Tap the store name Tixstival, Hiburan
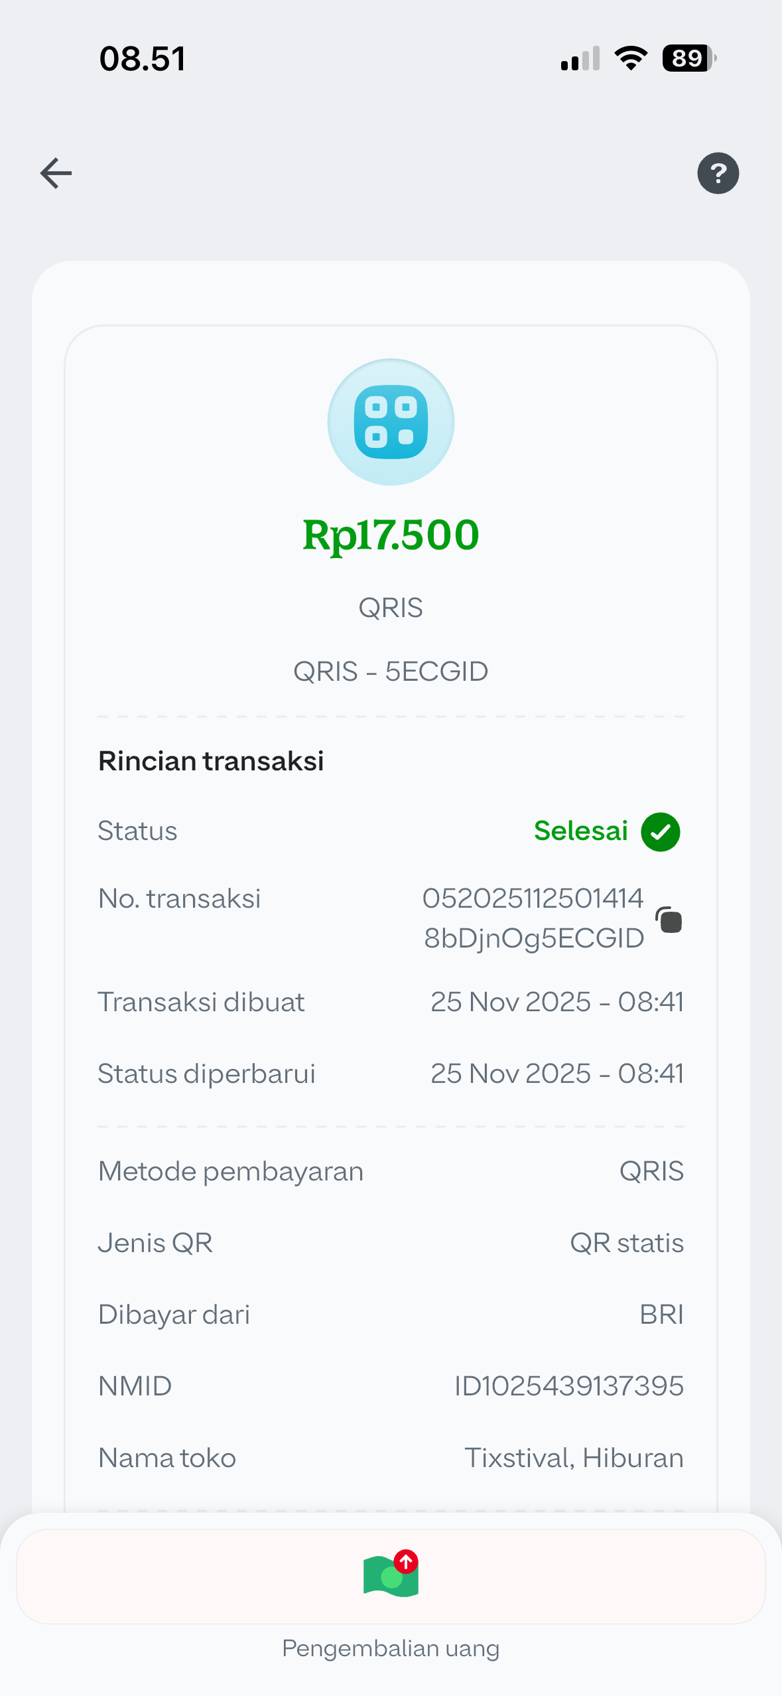782x1696 pixels. [x=574, y=1458]
